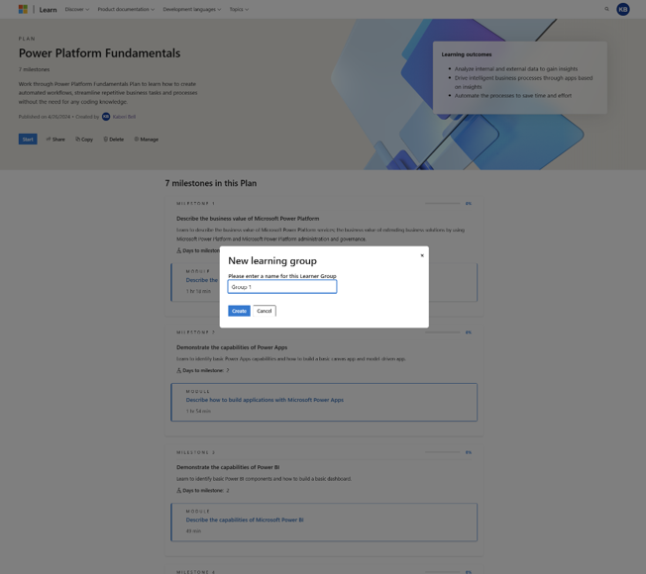Click the '49 min' duration text
Image resolution: width=646 pixels, height=574 pixels.
193,530
